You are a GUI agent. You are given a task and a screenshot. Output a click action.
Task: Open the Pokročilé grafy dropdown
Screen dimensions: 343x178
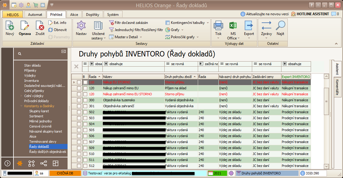click(x=197, y=37)
